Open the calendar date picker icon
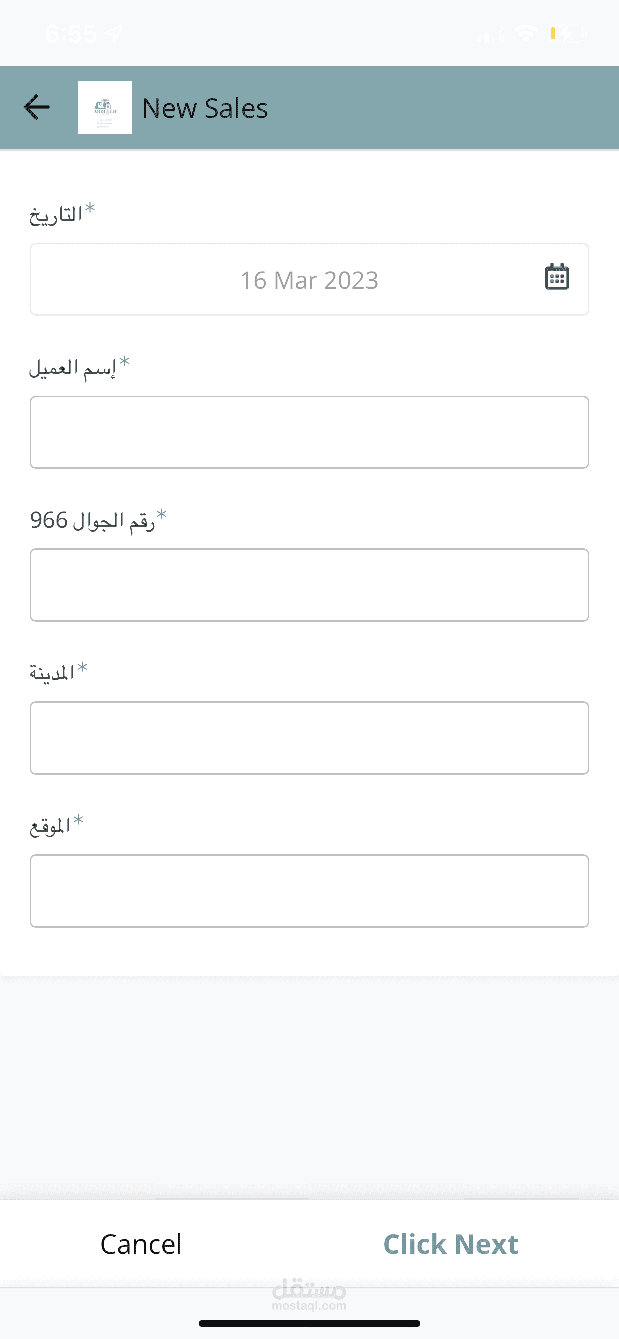Screen dimensions: 619x1339 click(x=557, y=276)
